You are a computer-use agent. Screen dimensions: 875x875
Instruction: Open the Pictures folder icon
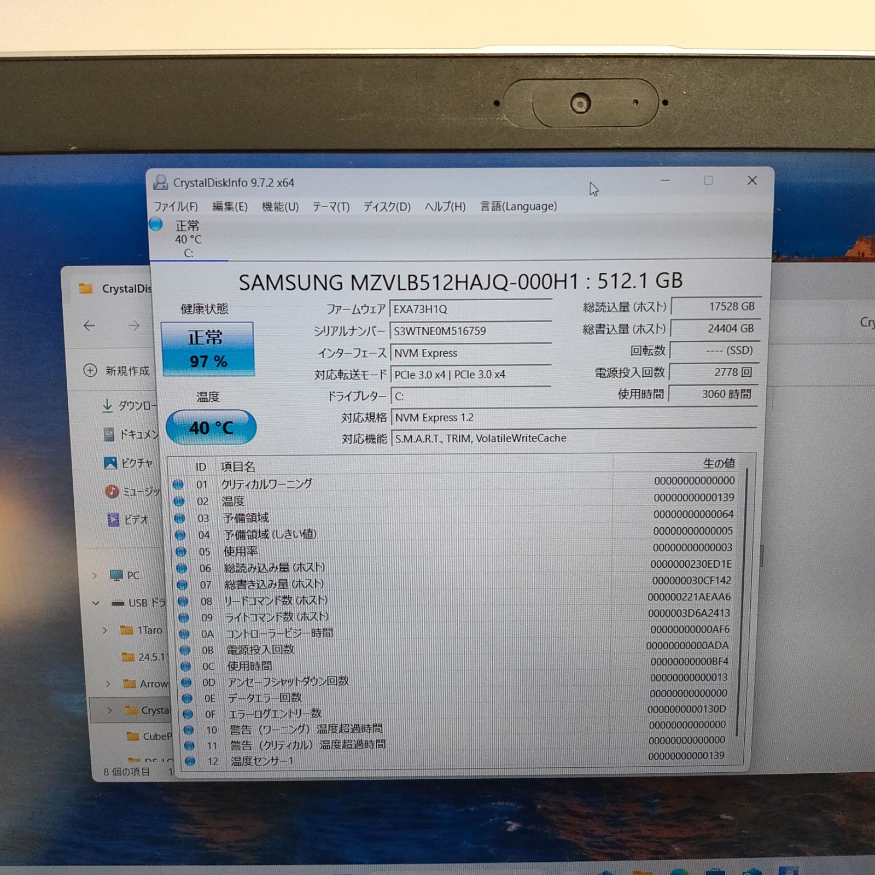110,463
